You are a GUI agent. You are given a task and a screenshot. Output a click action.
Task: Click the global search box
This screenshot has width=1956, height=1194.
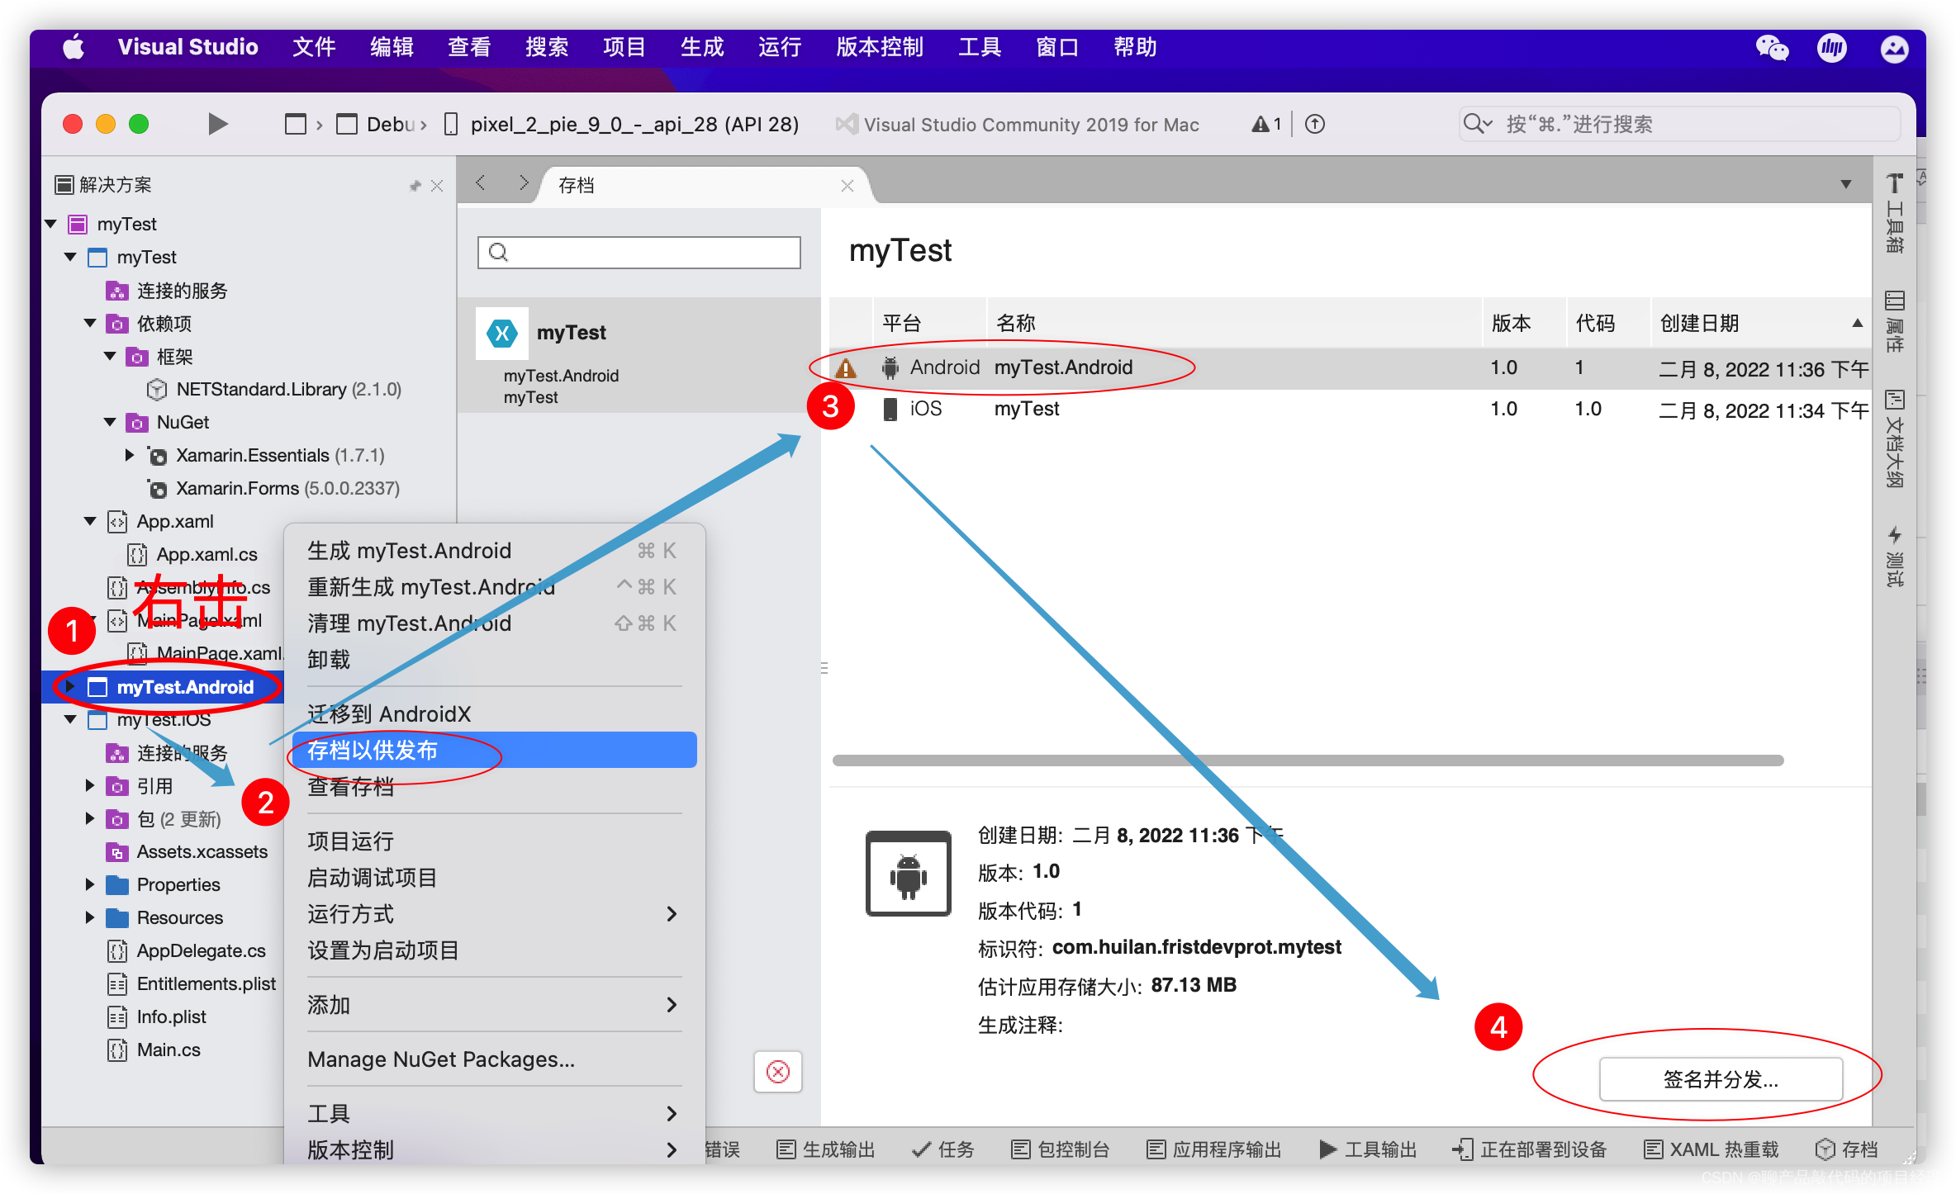[1680, 124]
